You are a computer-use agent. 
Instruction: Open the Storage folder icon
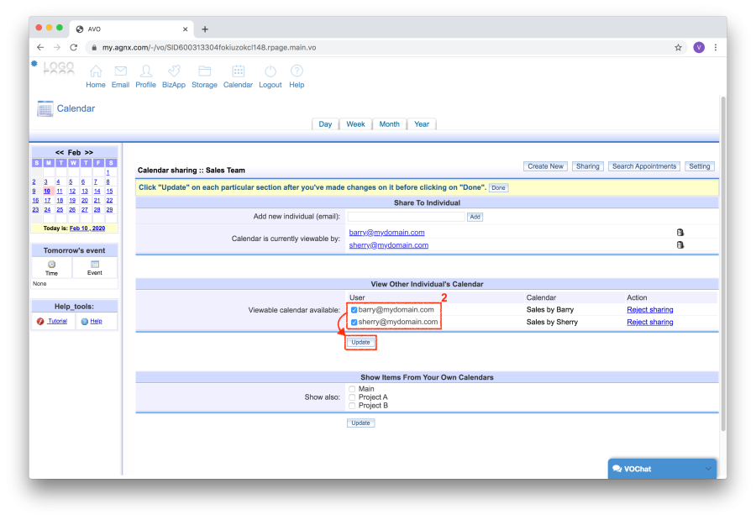204,72
